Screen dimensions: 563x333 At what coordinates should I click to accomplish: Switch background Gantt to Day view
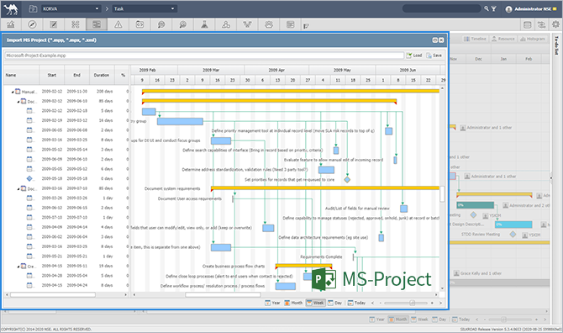439,320
